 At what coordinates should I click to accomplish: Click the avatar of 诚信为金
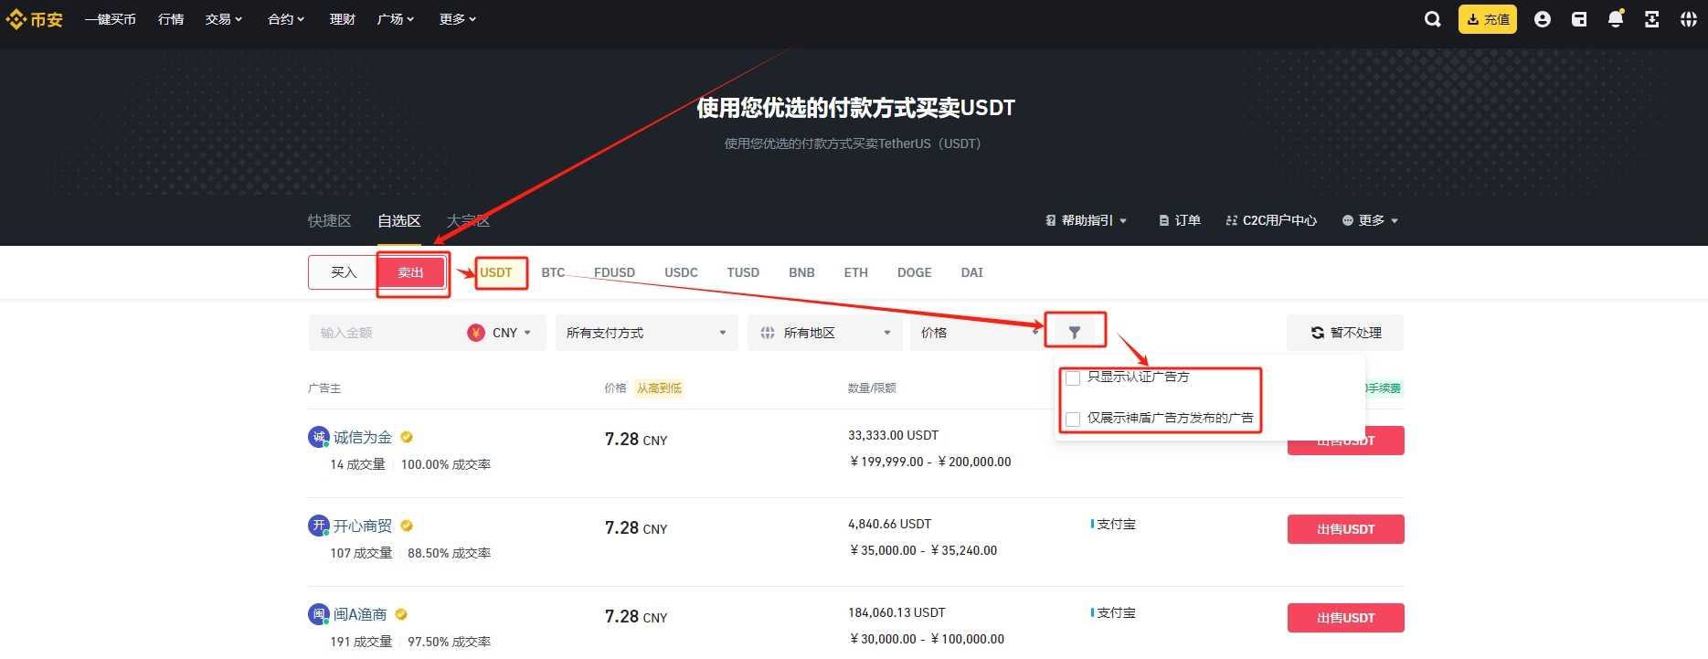pyautogui.click(x=318, y=437)
